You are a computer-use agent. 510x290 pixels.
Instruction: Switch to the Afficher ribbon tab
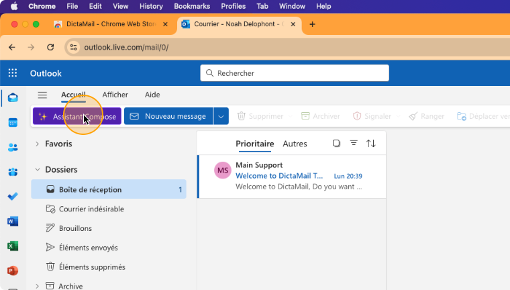click(115, 95)
